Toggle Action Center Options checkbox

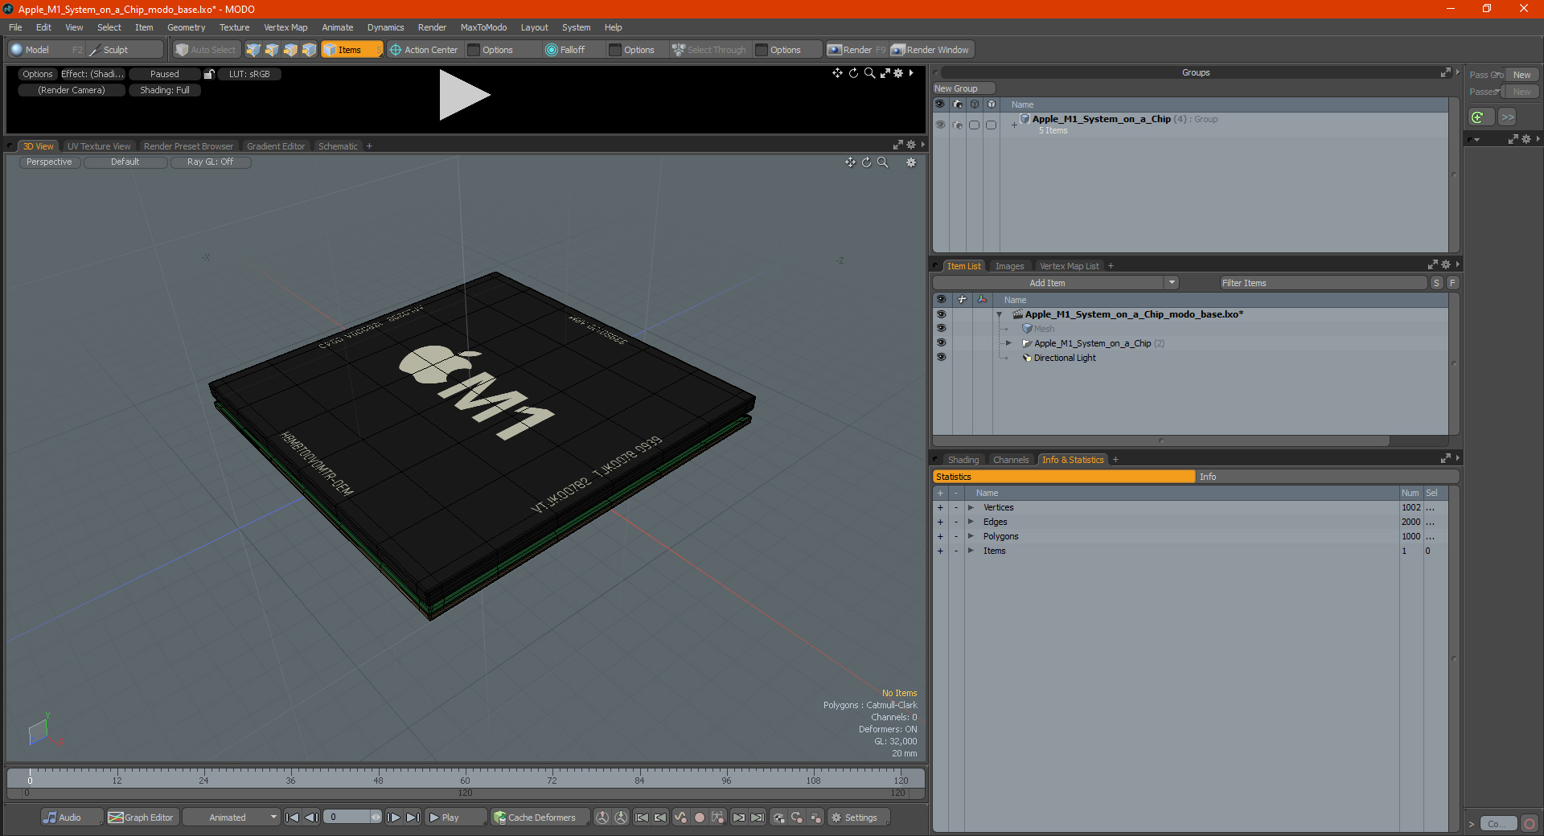click(x=474, y=50)
